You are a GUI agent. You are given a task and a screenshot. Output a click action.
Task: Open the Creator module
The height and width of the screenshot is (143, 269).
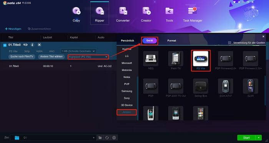(146, 15)
